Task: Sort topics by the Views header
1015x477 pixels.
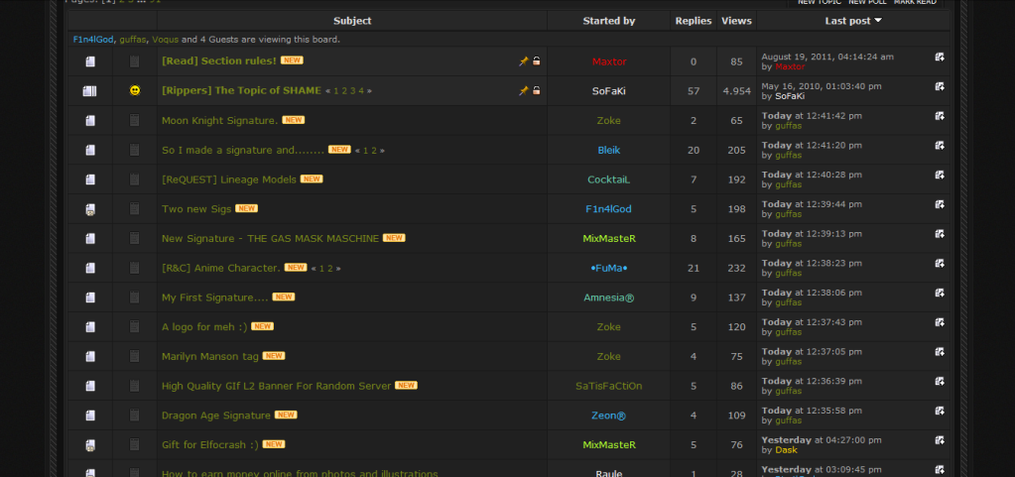Action: point(736,21)
